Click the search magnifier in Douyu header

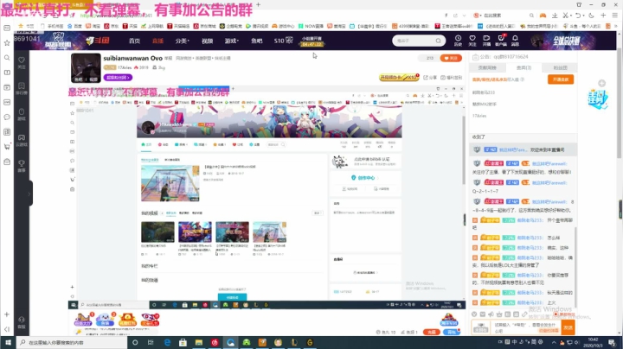(x=438, y=41)
